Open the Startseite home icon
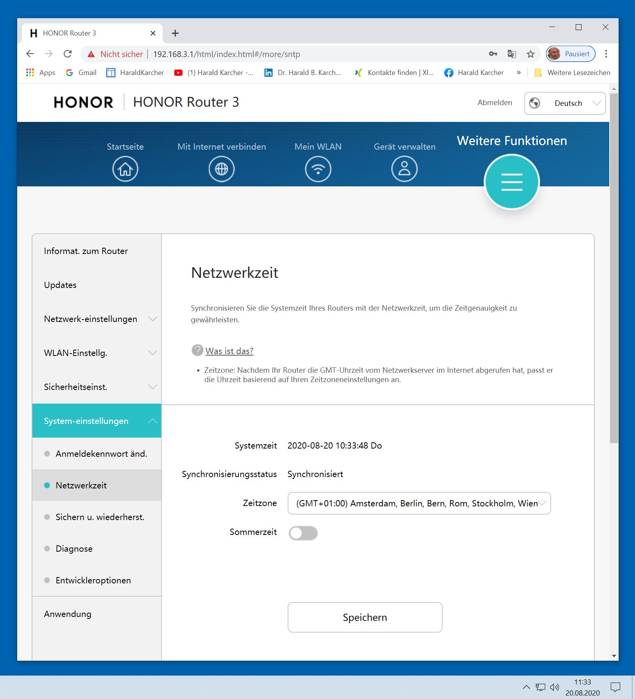Image resolution: width=635 pixels, height=699 pixels. 125,169
